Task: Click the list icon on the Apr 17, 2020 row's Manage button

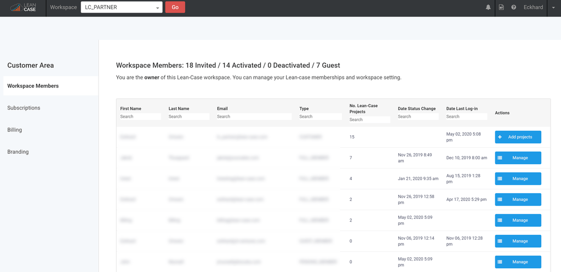Action: (x=500, y=199)
